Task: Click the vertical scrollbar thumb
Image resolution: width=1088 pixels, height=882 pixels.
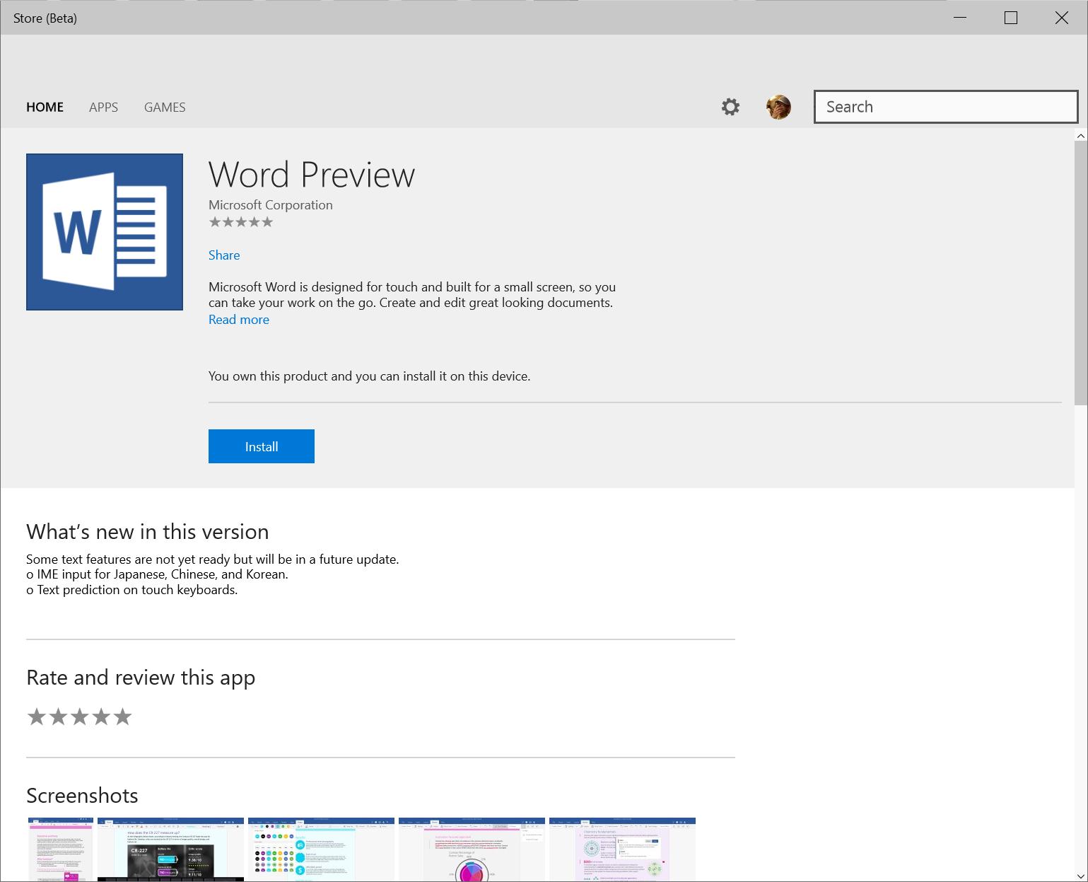Action: 1081,273
